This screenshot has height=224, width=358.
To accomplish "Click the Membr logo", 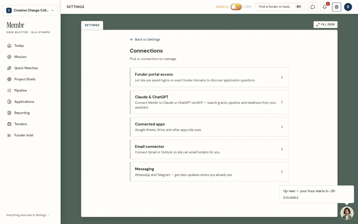I will point(15,25).
